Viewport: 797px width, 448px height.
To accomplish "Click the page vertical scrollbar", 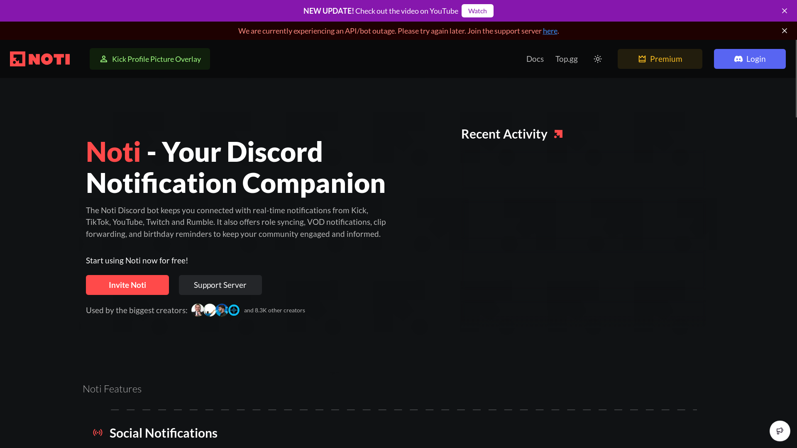I will 796,79.
